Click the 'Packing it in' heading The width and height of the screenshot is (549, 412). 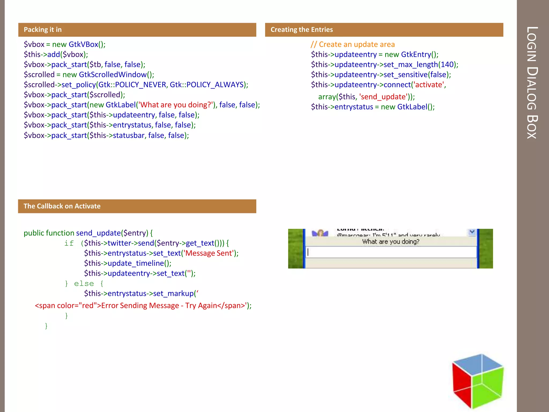(43, 30)
